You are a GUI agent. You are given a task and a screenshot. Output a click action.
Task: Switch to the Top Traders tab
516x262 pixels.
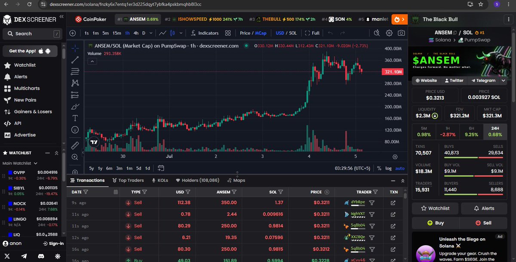point(128,180)
